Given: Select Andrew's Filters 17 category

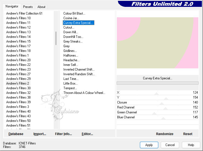Looking at the screenshot, I should coord(18,46).
